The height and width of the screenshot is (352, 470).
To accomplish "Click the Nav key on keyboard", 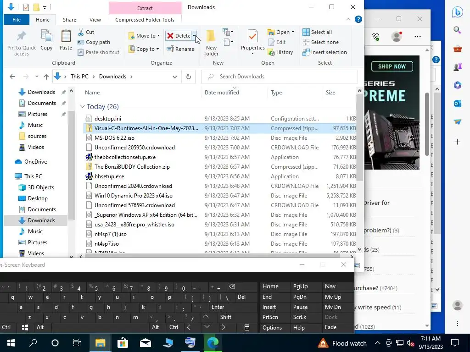I will click(330, 286).
